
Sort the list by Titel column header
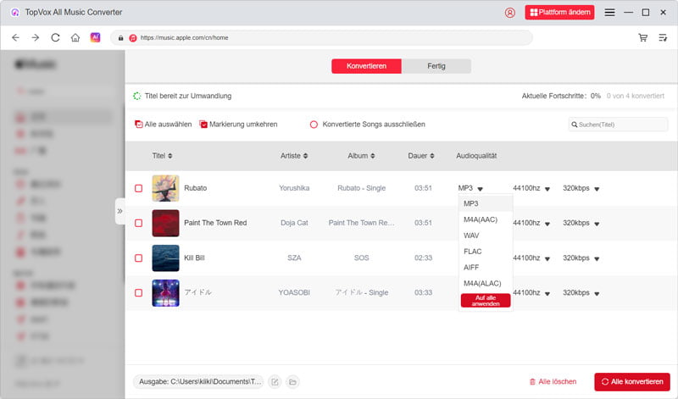[162, 156]
